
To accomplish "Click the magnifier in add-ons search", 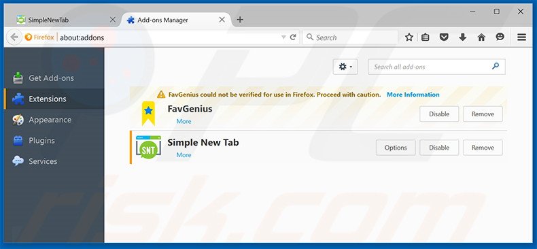I will point(496,66).
